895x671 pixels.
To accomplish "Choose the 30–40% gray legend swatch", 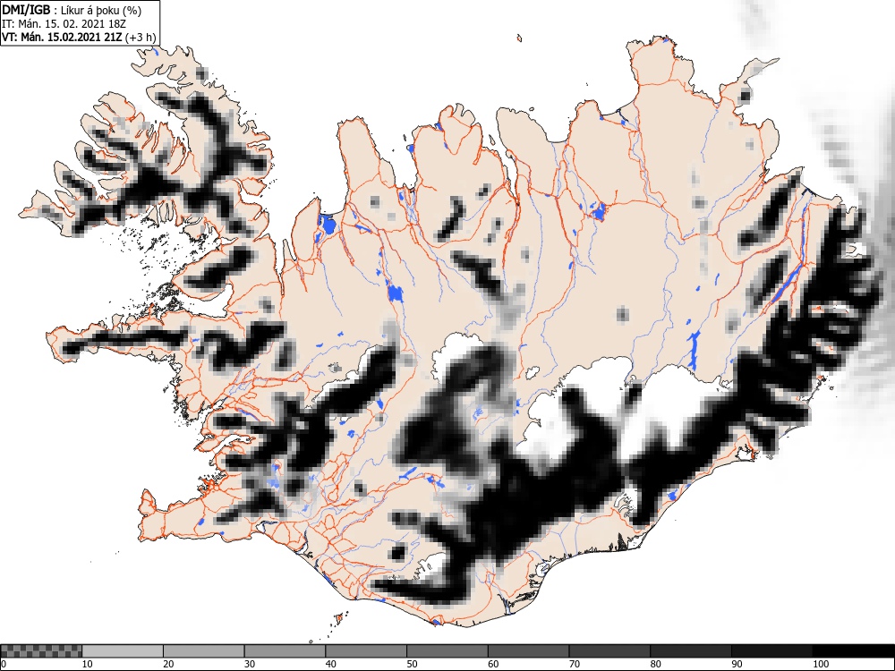I will (x=285, y=651).
